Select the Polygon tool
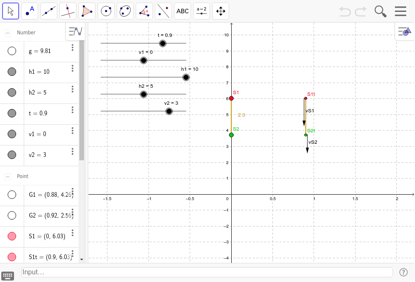 [x=87, y=11]
